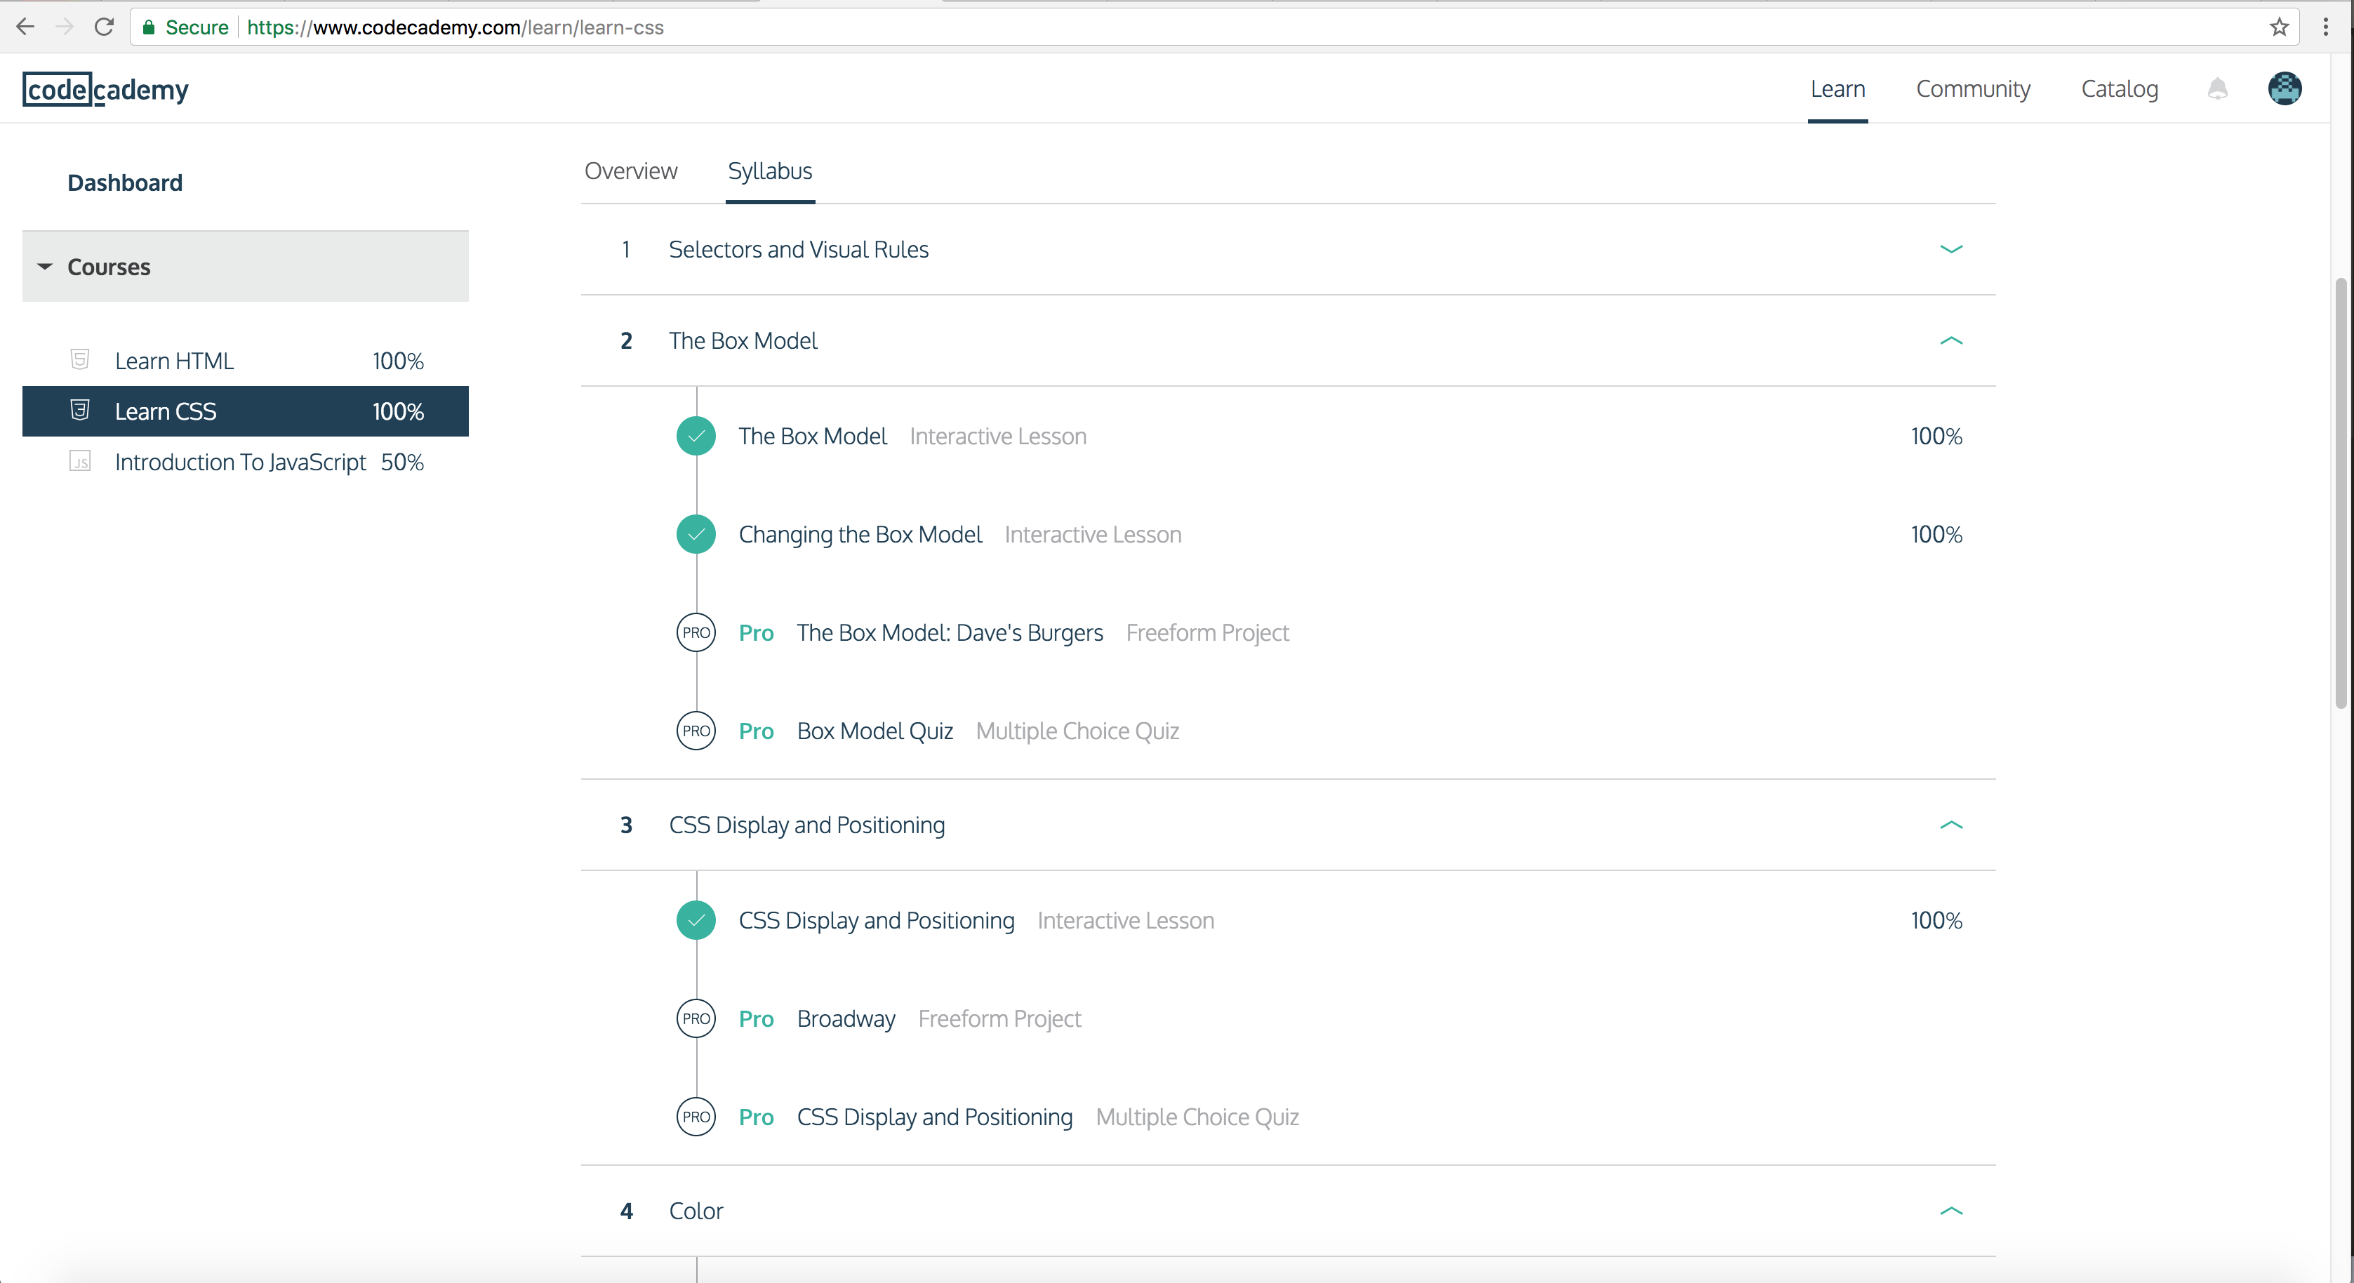Open the Chrome three-dot menu
The image size is (2354, 1283).
pyautogui.click(x=2326, y=27)
